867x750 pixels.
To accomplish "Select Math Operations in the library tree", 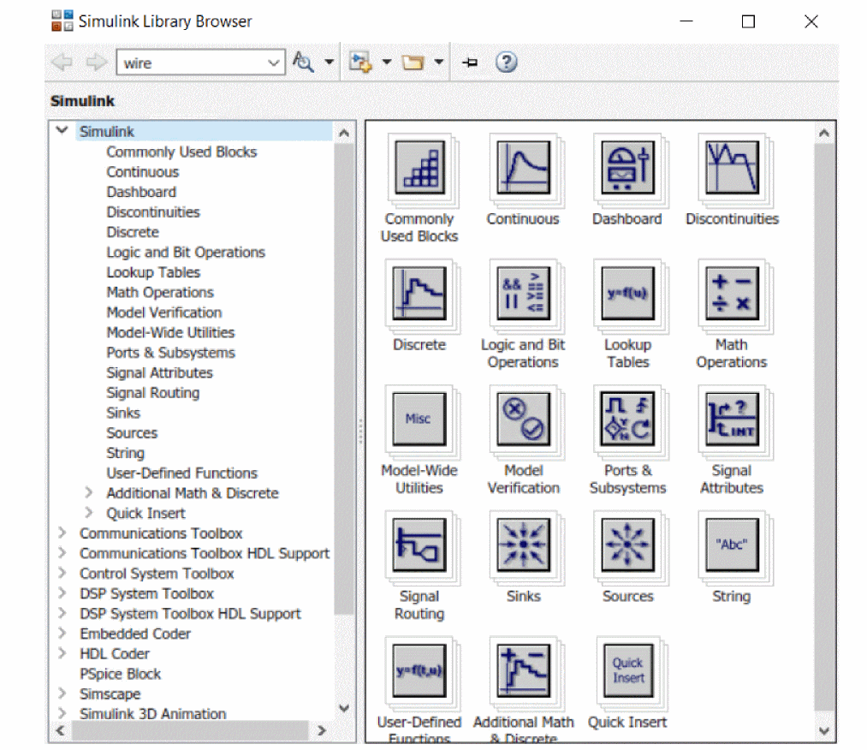I will tap(160, 292).
